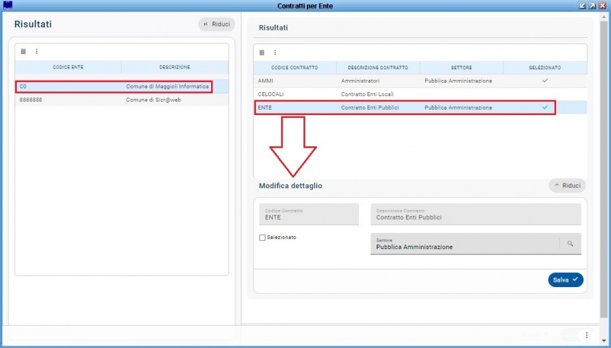Open the bottom-right three-dot floating menu

click(x=587, y=334)
